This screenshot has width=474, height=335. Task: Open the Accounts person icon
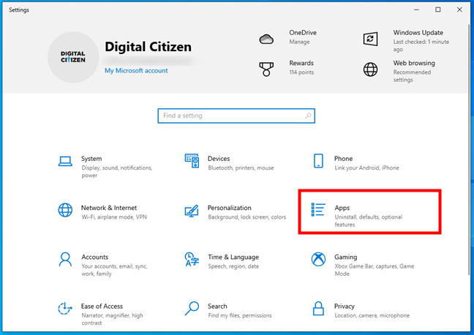(x=65, y=260)
